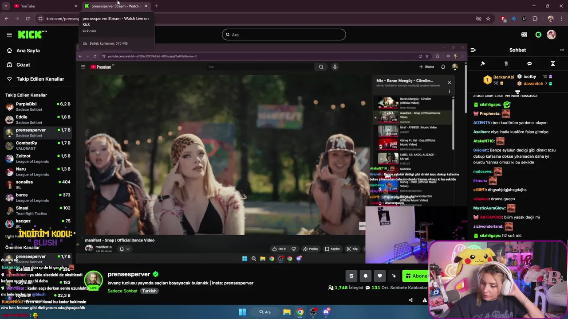Select Eddie channel in sidebar
This screenshot has width=568, height=319.
tap(38, 120)
